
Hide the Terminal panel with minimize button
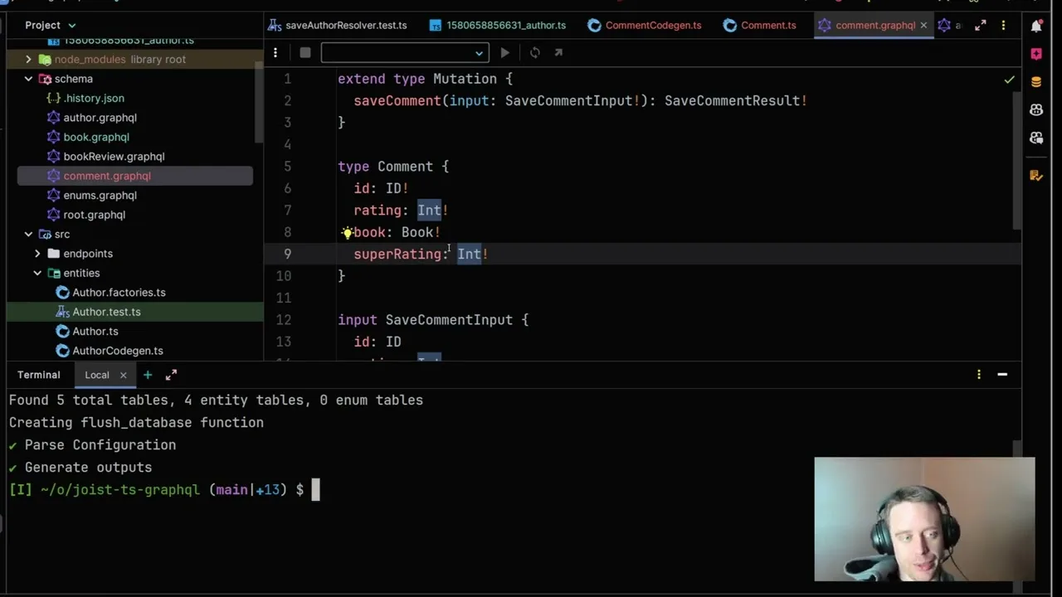(1002, 375)
